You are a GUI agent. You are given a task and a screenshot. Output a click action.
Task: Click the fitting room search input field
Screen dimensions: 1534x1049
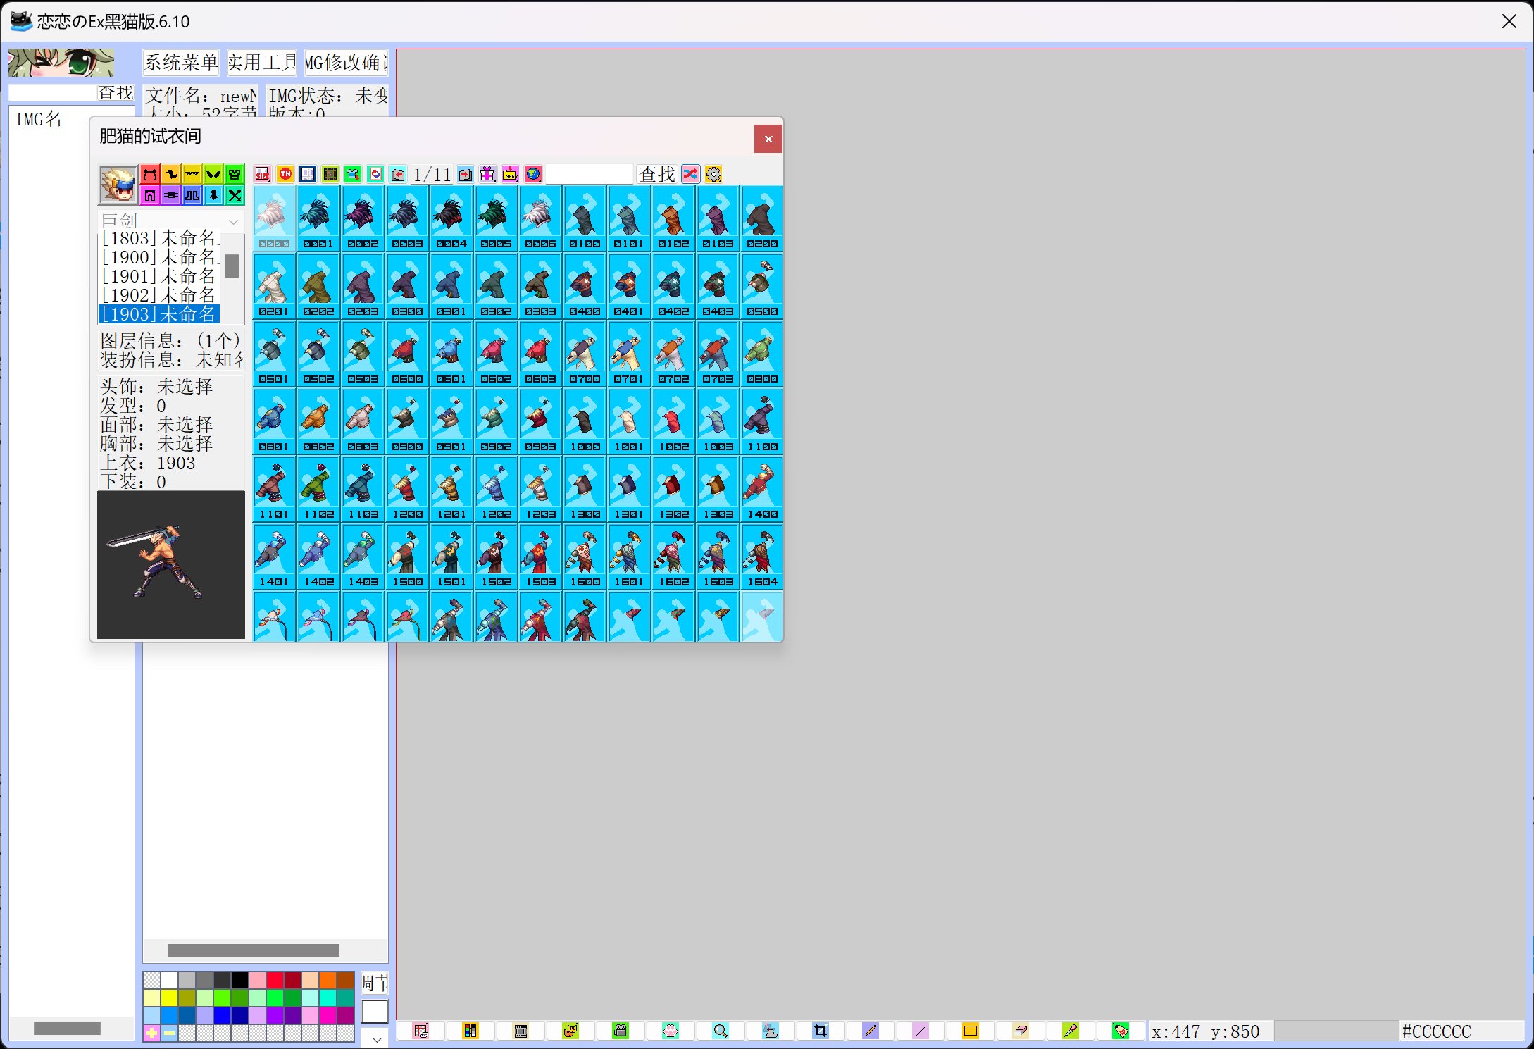(590, 174)
